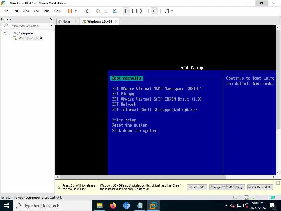Enter full screen mode via toolbar icon

click(143, 11)
